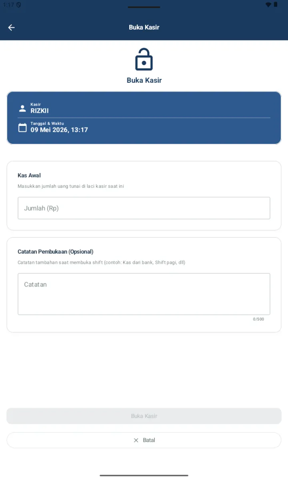
Task: Tap the bottom home gesture bar
Action: (144, 475)
